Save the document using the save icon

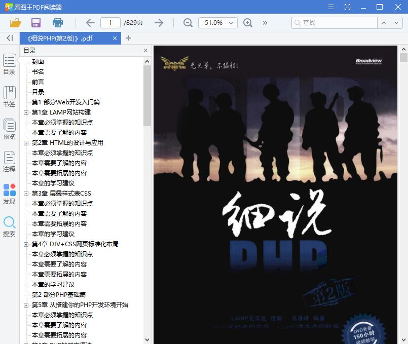35,23
